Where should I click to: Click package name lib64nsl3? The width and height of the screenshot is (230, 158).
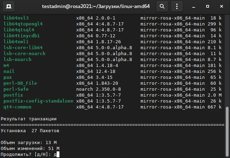point(16,18)
